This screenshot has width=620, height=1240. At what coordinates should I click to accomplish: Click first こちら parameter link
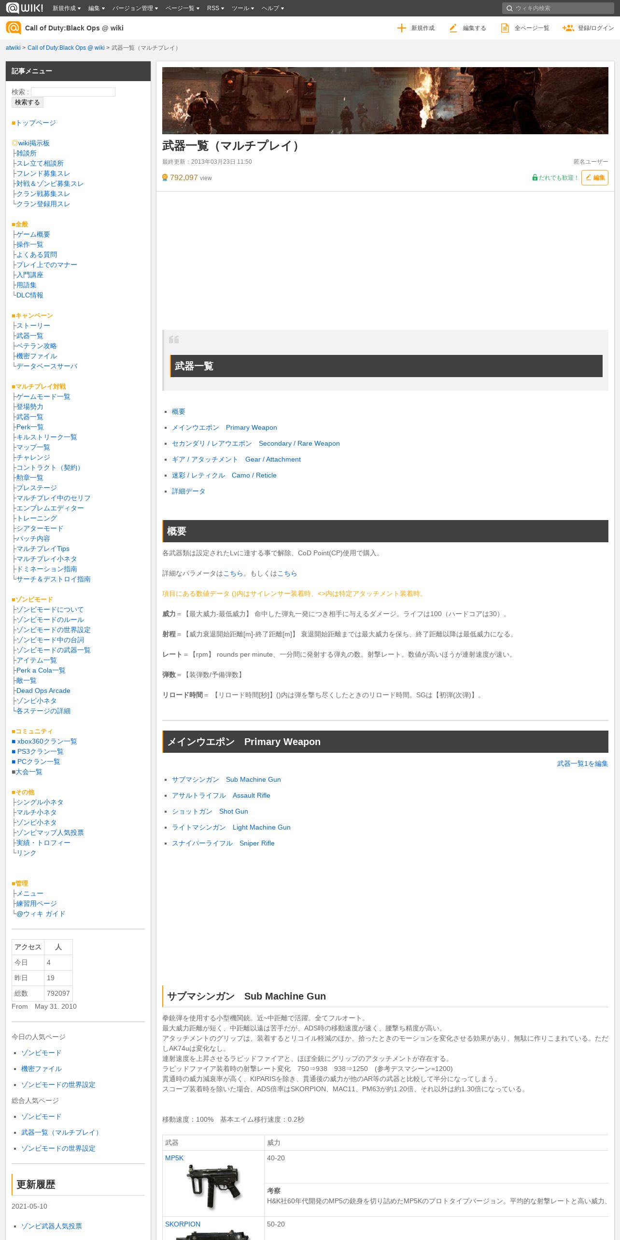(x=233, y=573)
